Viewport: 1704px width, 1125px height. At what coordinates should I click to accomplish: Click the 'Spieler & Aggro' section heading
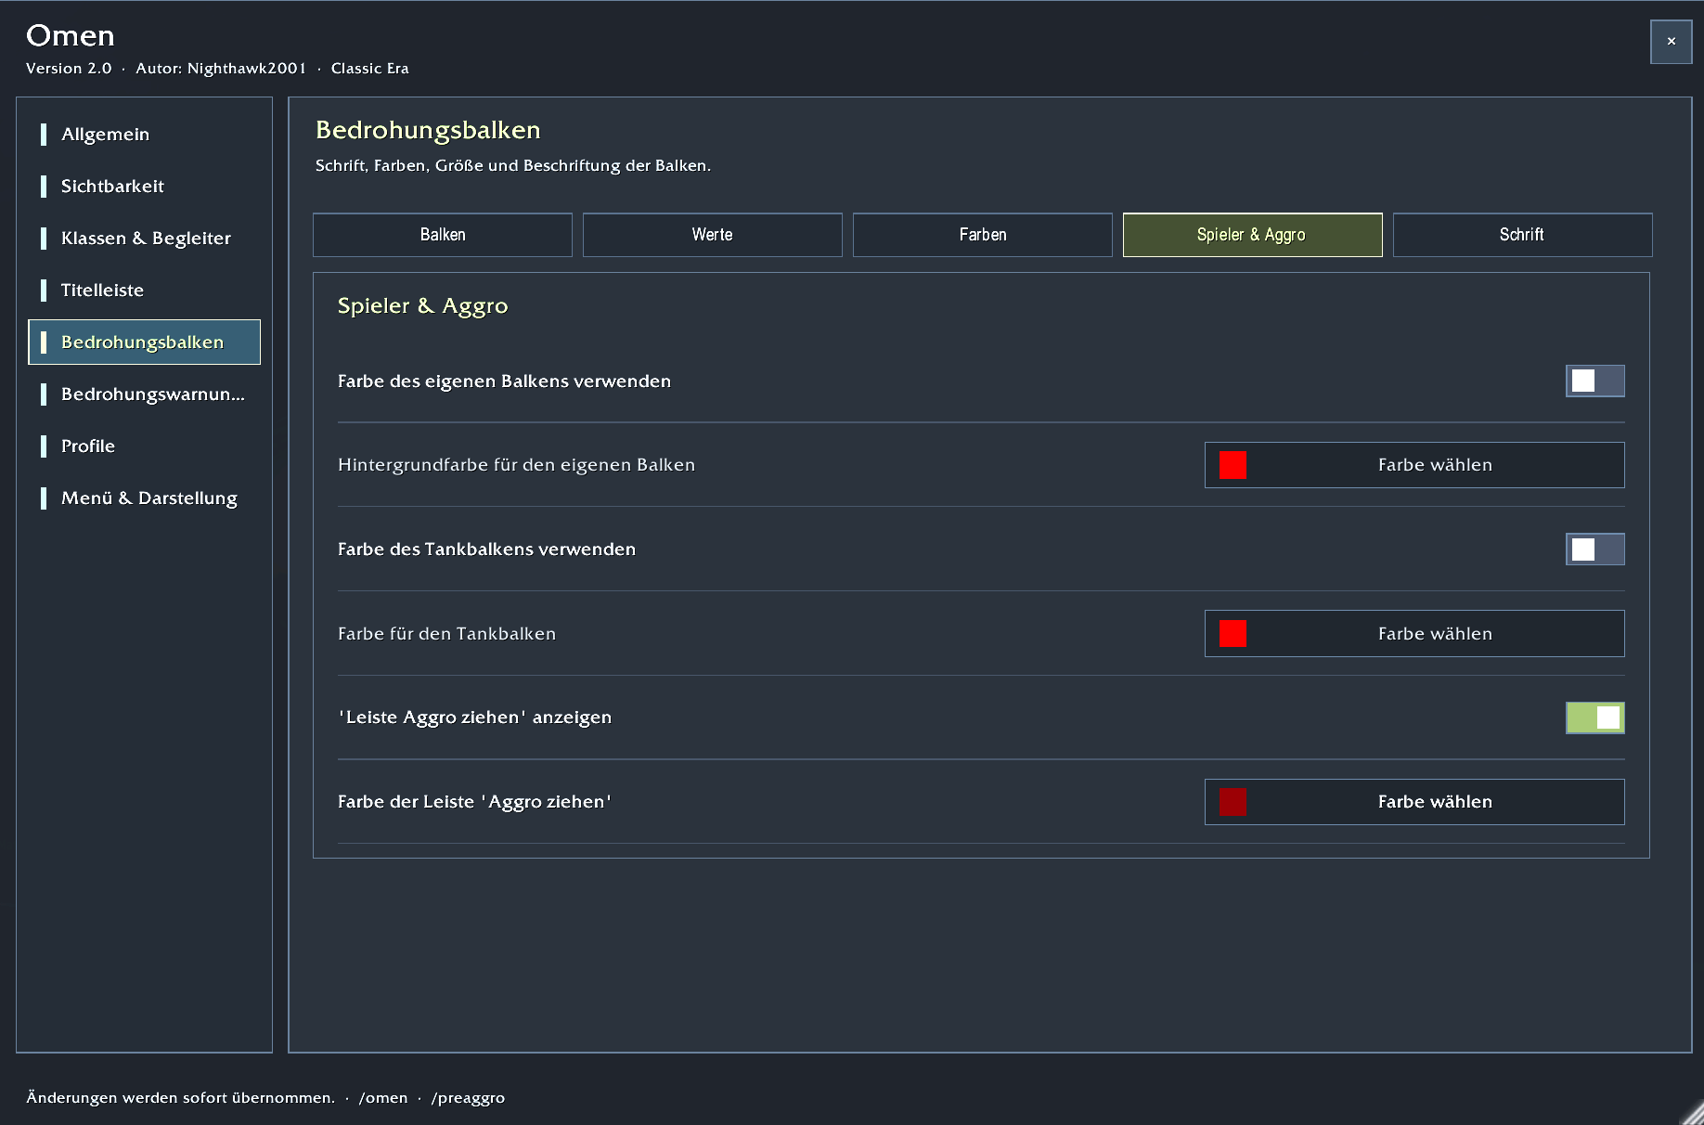[422, 306]
